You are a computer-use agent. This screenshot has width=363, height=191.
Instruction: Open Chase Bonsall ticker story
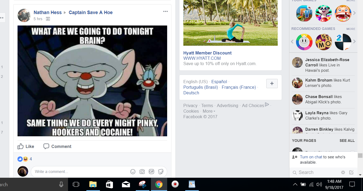click(x=323, y=99)
